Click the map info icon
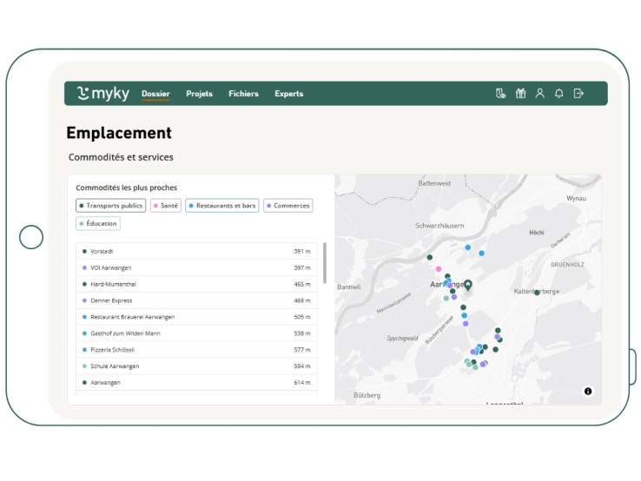 click(588, 392)
